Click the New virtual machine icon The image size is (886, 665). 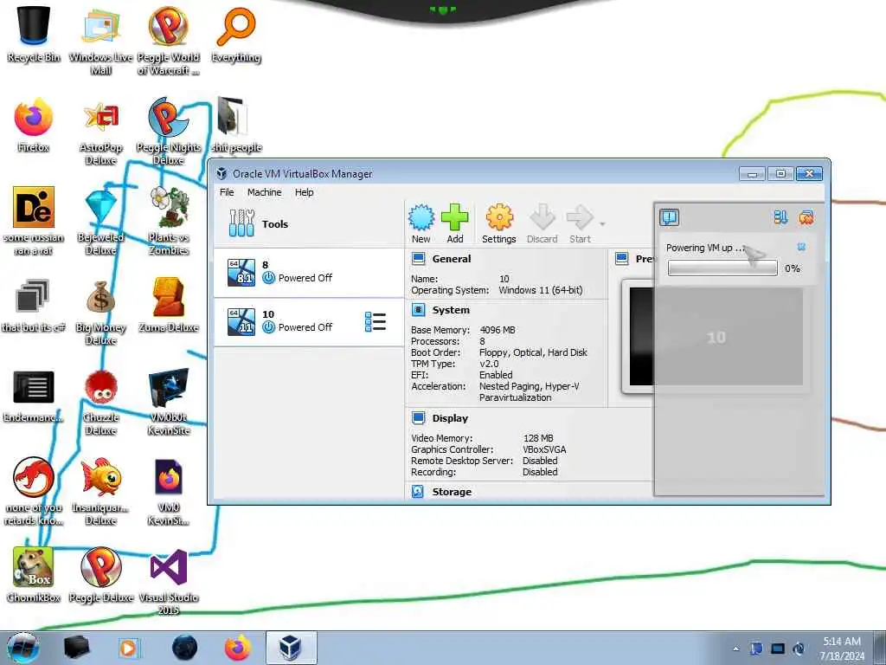(421, 217)
